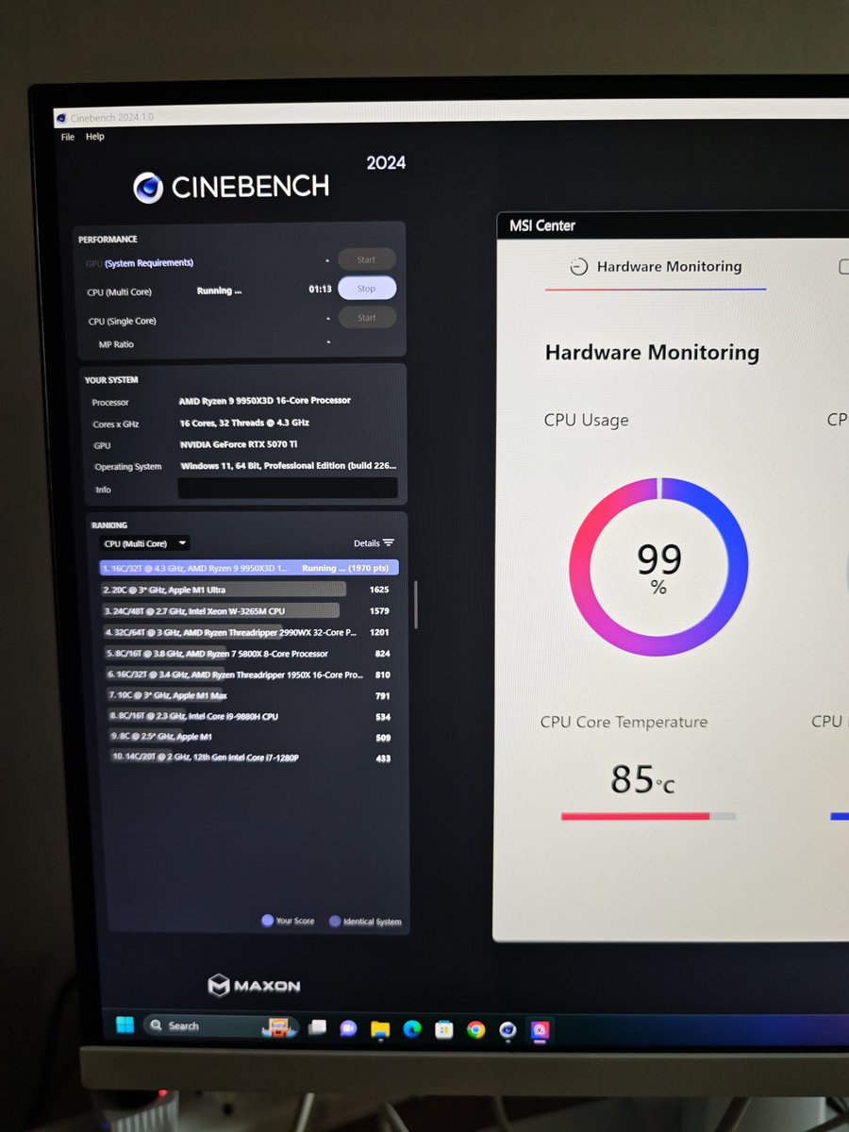Click the MSI Center window title
The width and height of the screenshot is (849, 1132).
click(542, 225)
